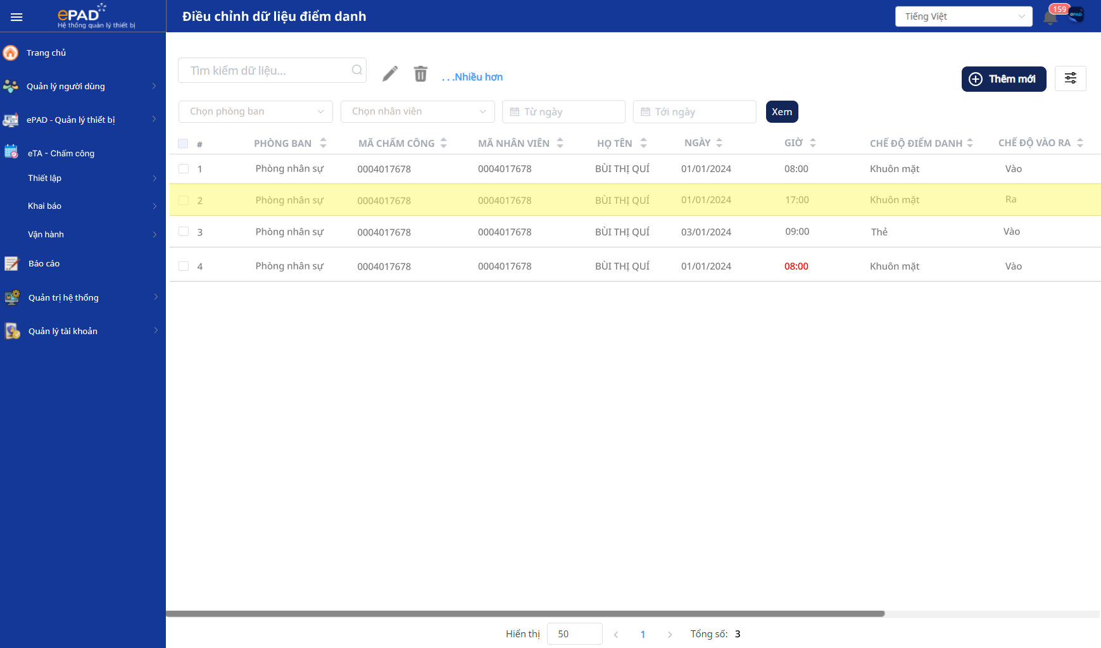The width and height of the screenshot is (1101, 648).
Task: Open the user avatar menu
Action: (1076, 15)
